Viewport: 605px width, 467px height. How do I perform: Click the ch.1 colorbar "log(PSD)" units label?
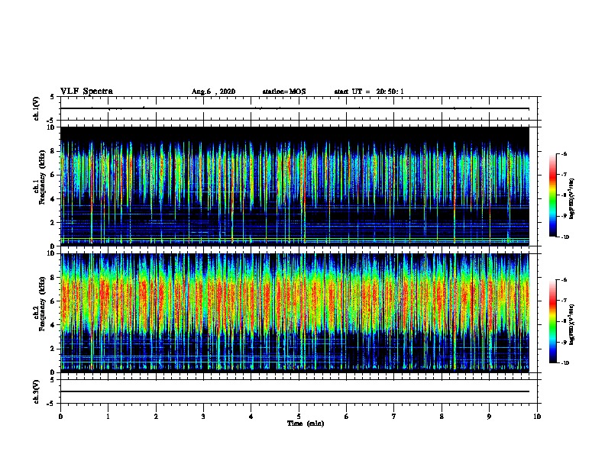pyautogui.click(x=572, y=199)
